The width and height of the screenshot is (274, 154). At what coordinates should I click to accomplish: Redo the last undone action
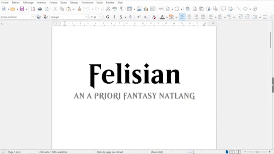coord(97,9)
